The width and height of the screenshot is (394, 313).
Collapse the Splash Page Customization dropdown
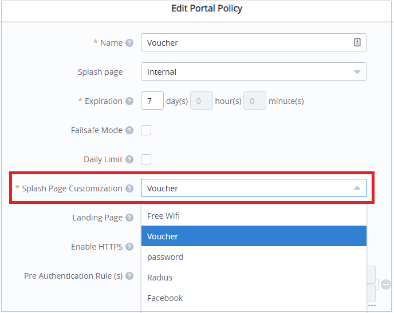pos(357,188)
